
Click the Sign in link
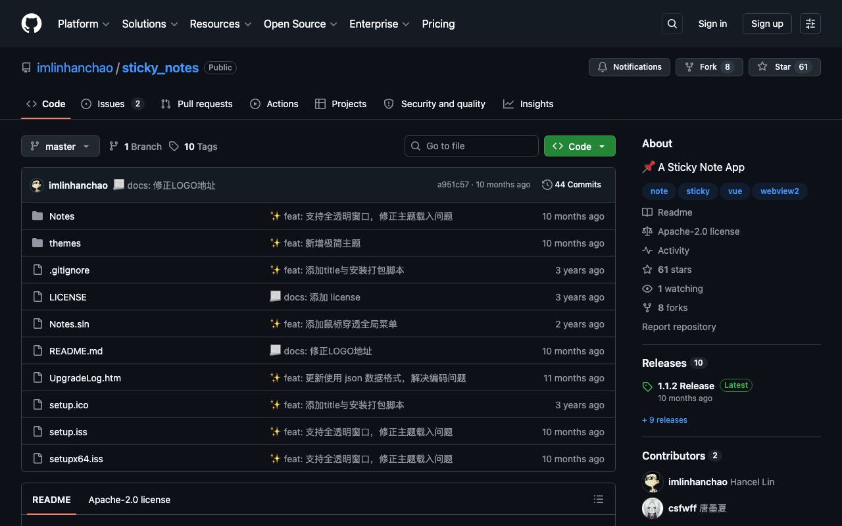click(712, 24)
